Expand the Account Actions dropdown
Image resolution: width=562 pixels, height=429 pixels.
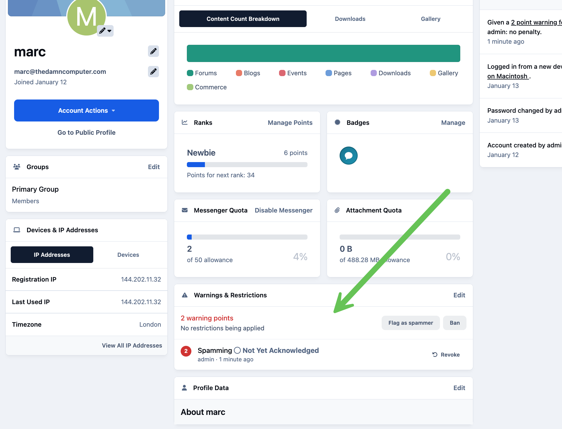(87, 110)
